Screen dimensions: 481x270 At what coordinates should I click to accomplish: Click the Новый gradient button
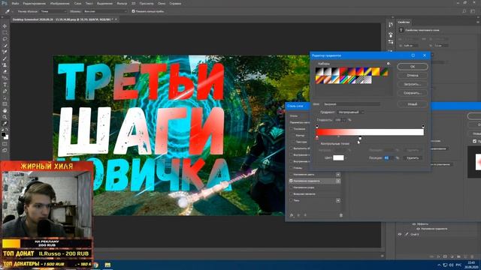click(413, 104)
